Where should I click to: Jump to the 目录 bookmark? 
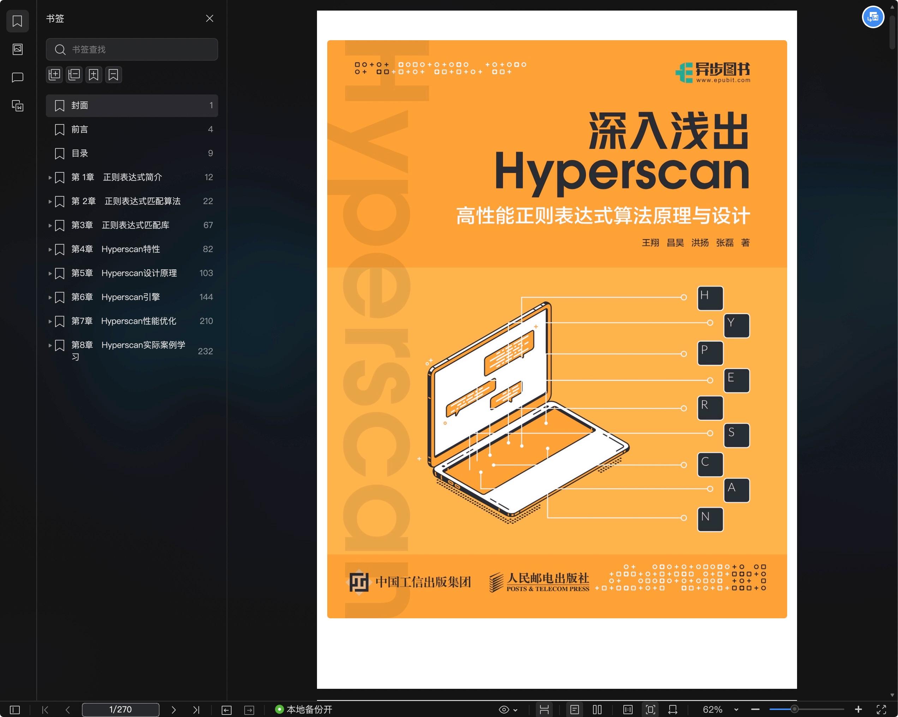pos(132,153)
